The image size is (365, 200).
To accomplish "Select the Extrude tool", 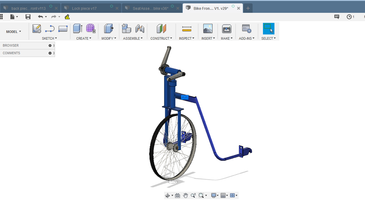I will 78,29.
